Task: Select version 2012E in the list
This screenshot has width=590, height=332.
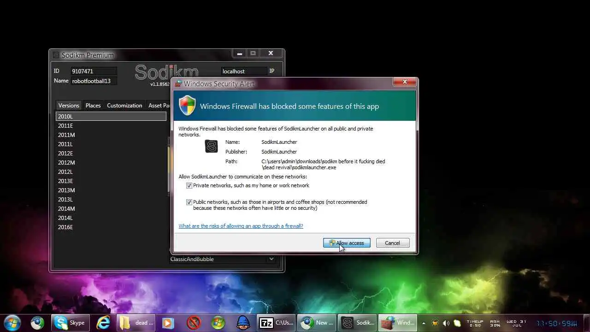Action: (111, 154)
